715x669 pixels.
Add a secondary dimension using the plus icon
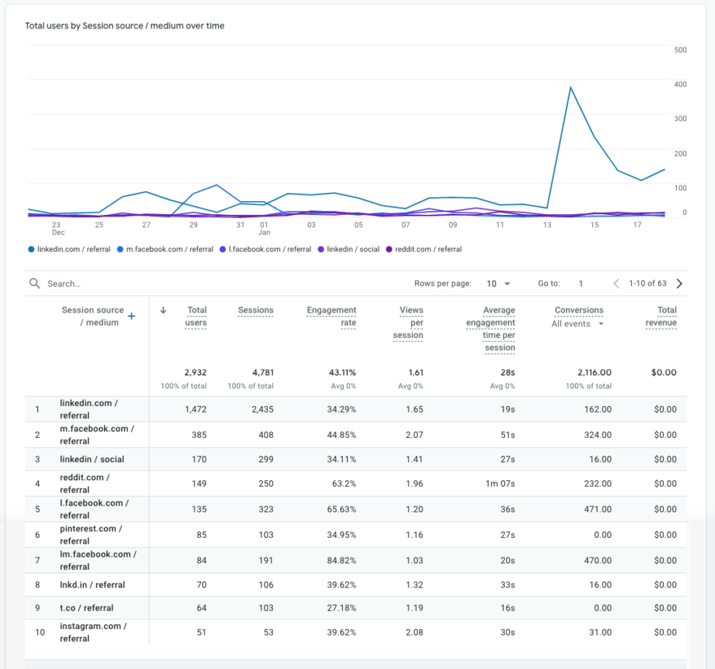[x=131, y=316]
